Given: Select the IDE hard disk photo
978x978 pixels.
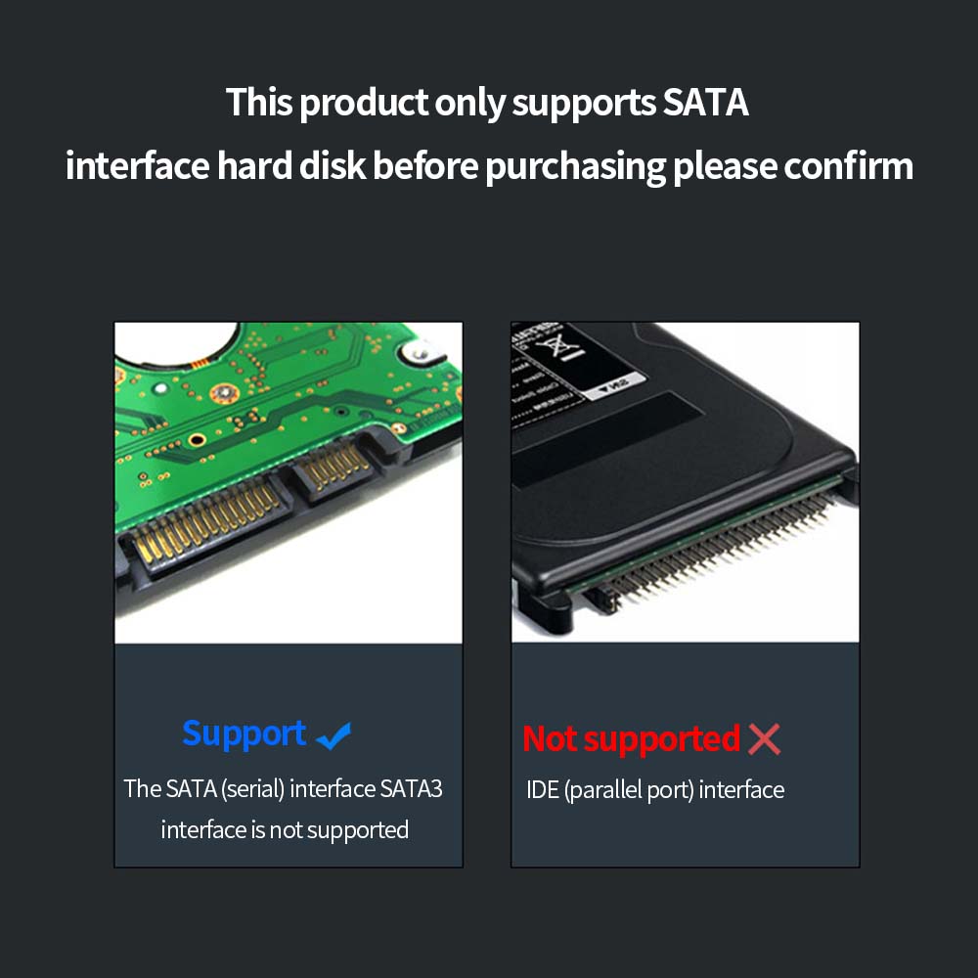Looking at the screenshot, I should point(686,482).
